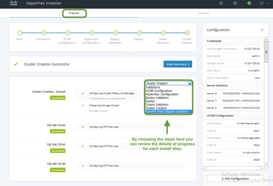Click VLAN name hx1af-storage-data
Screen dimensions: 273x186
(x=248, y=138)
